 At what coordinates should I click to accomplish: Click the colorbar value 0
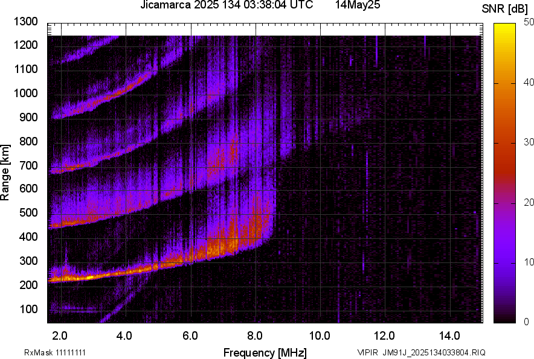pos(527,322)
